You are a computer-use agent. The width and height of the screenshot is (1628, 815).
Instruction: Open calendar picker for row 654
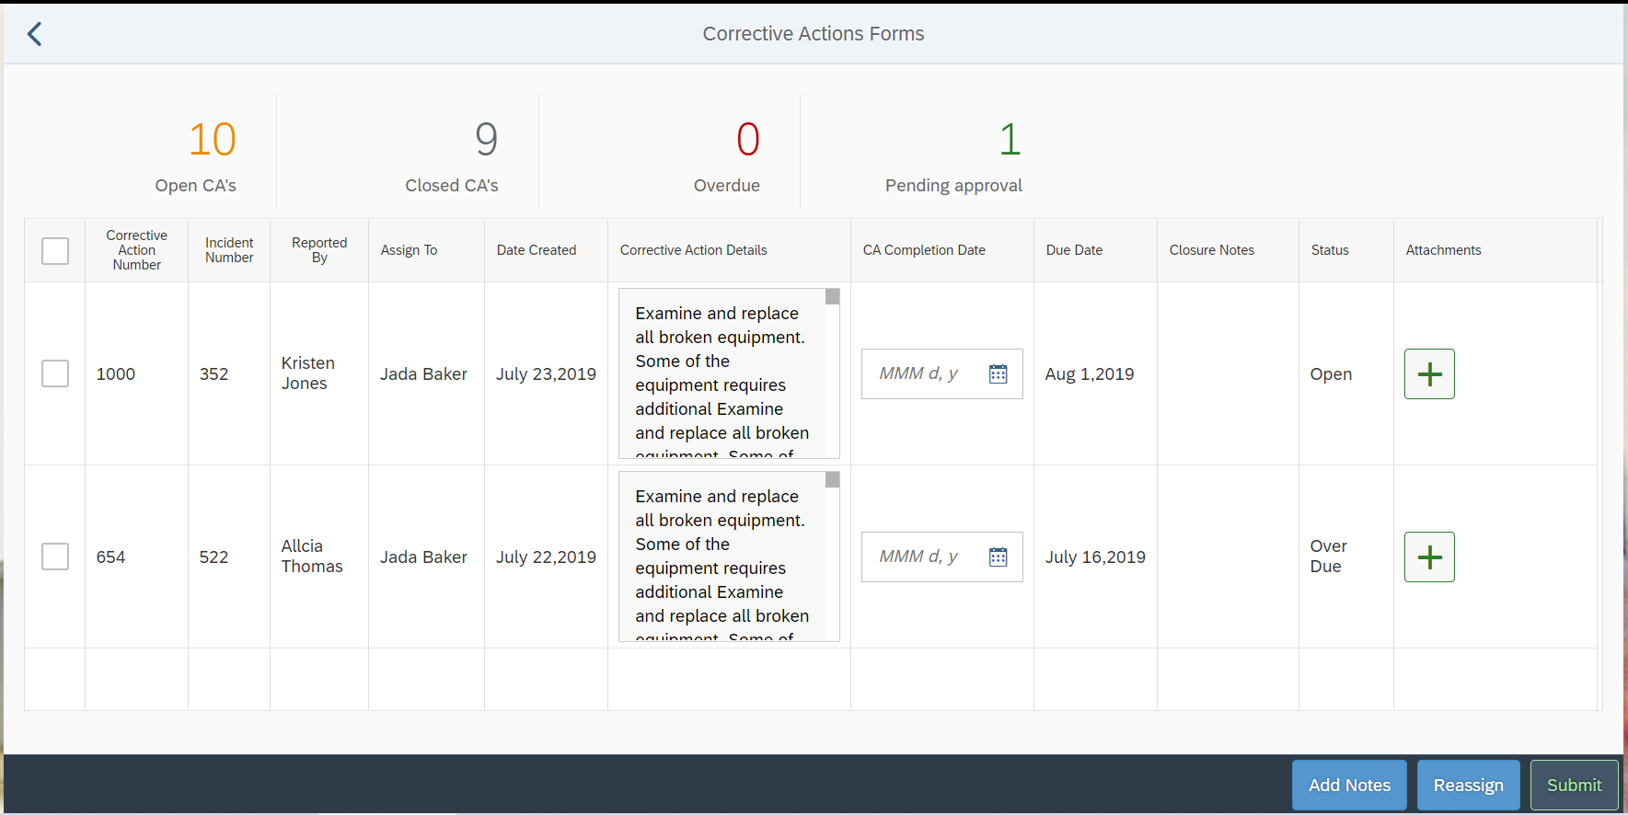click(998, 557)
